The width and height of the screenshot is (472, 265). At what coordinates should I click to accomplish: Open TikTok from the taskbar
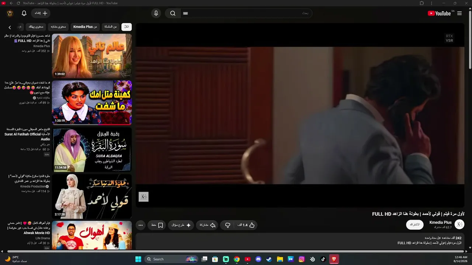point(323,259)
